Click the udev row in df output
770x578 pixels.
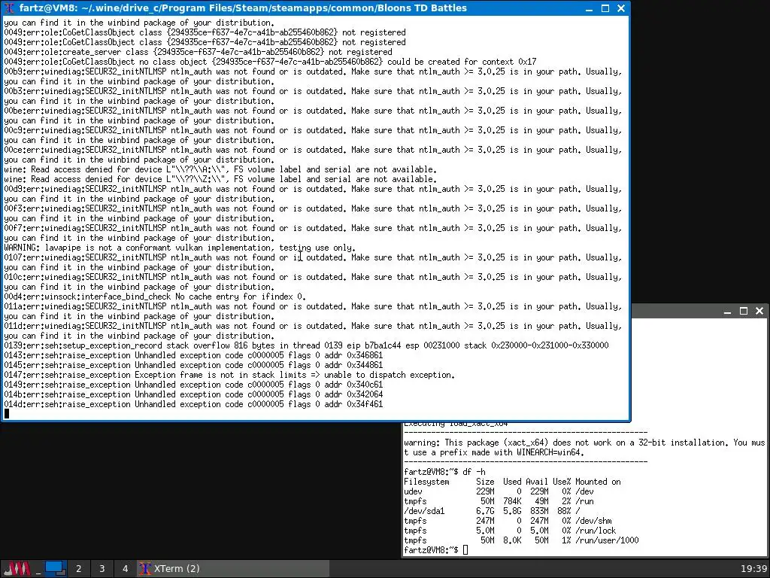[x=499, y=491]
